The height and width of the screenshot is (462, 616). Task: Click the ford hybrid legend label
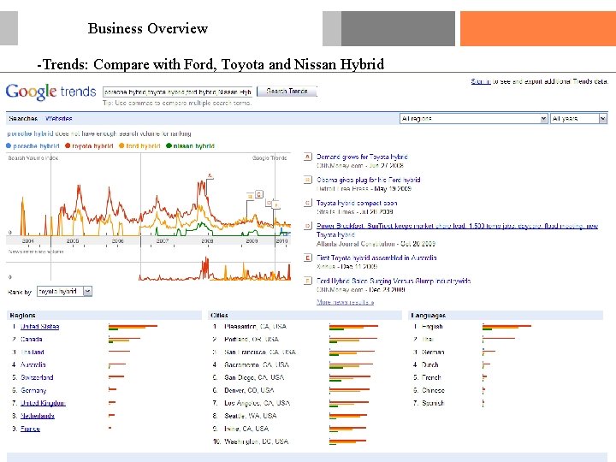[143, 145]
